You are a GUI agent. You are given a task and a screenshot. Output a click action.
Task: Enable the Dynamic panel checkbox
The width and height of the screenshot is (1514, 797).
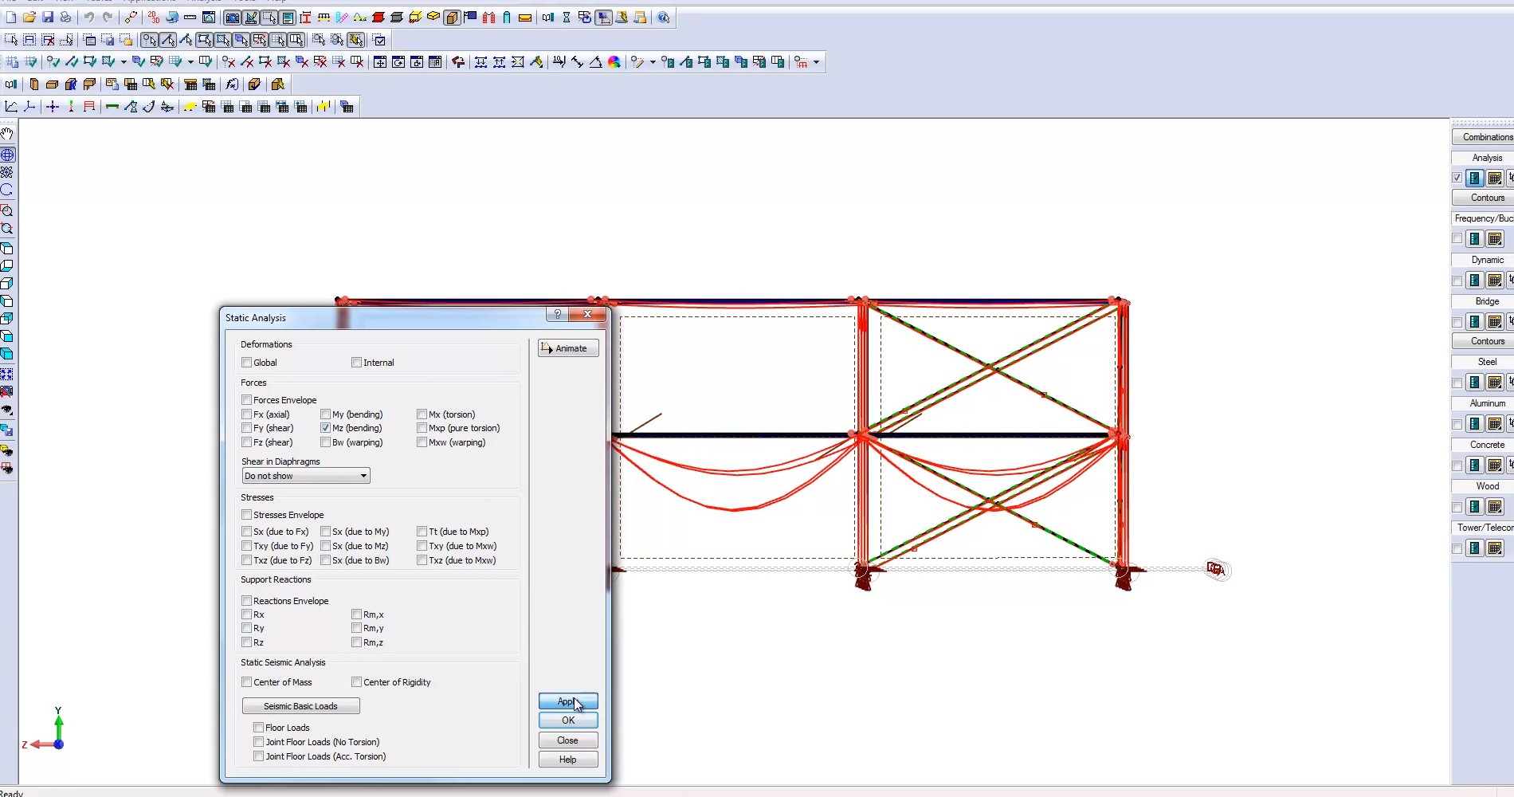(x=1457, y=281)
